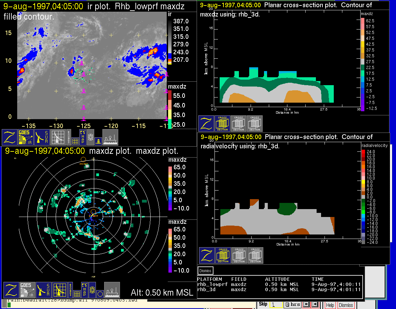The height and width of the screenshot is (309, 396).
Task: Step forward with the right arrow button
Action: point(314,305)
